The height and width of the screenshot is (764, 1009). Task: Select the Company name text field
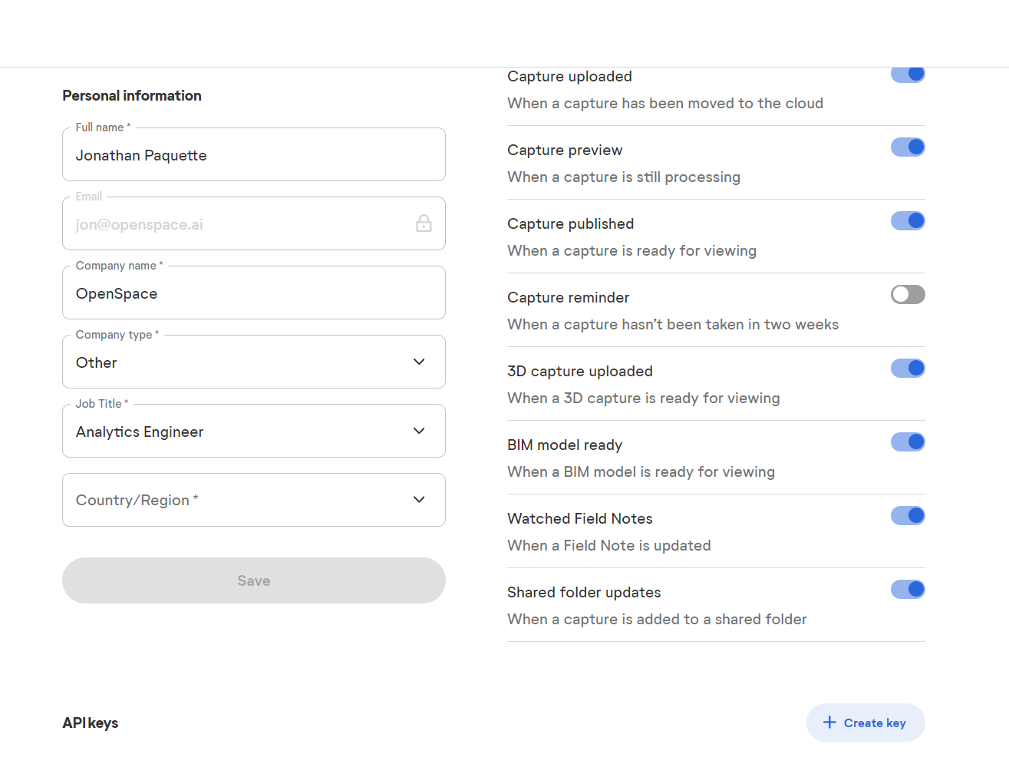(x=253, y=293)
